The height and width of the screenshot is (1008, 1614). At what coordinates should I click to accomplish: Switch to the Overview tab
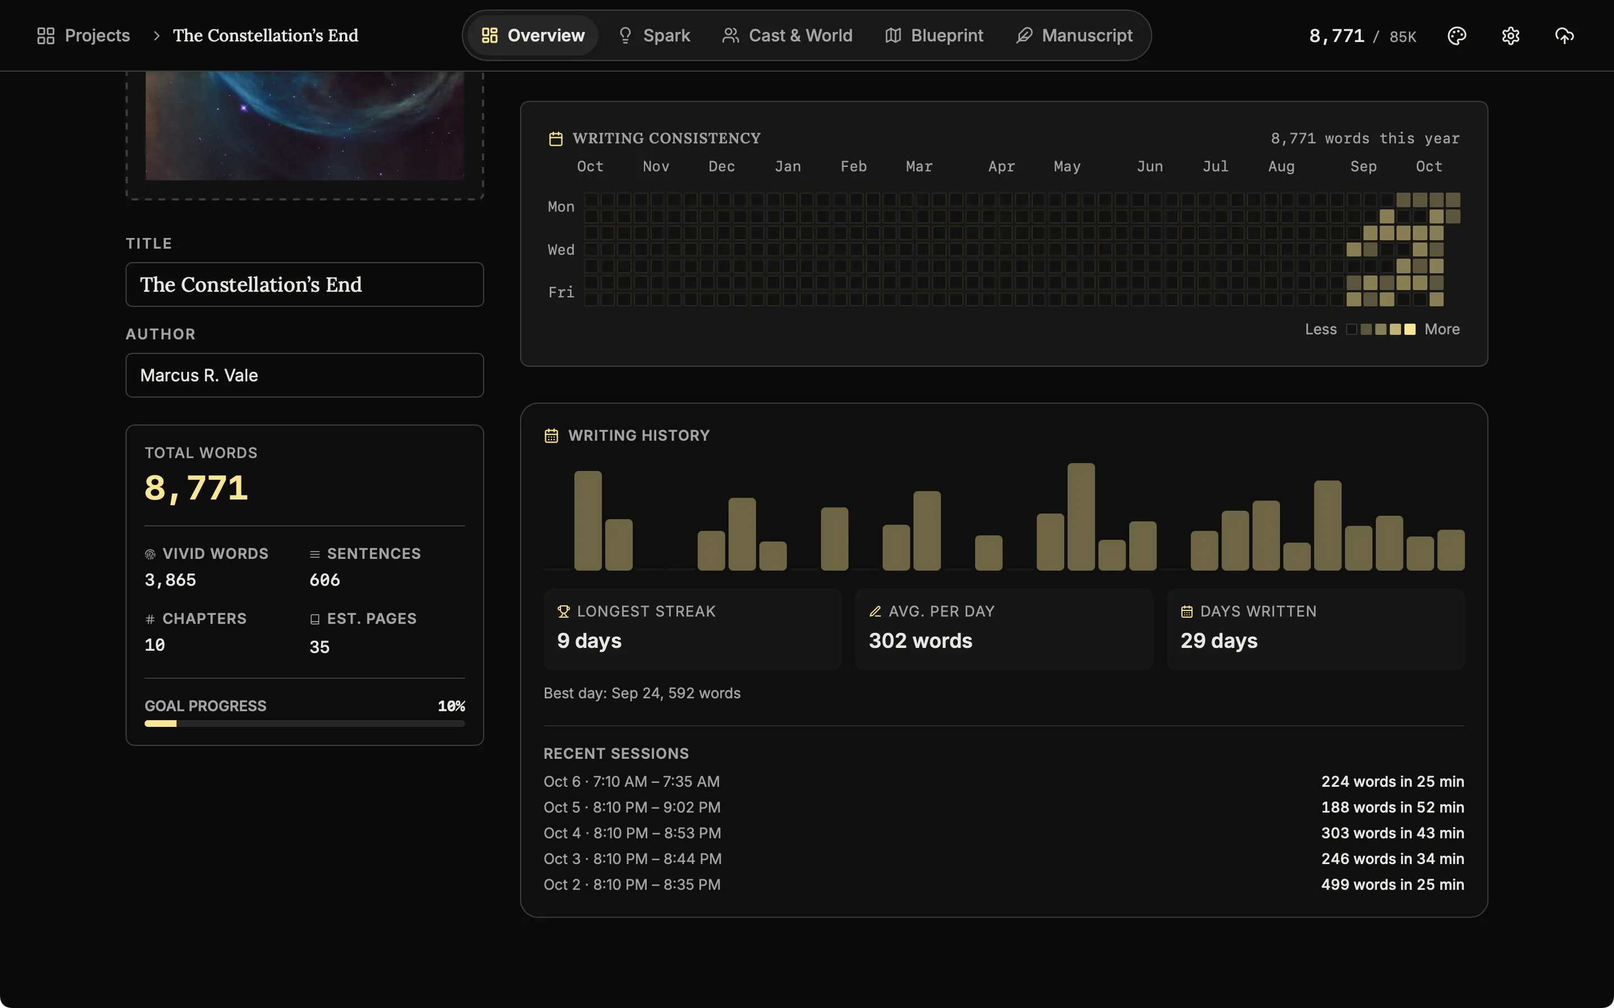(533, 35)
